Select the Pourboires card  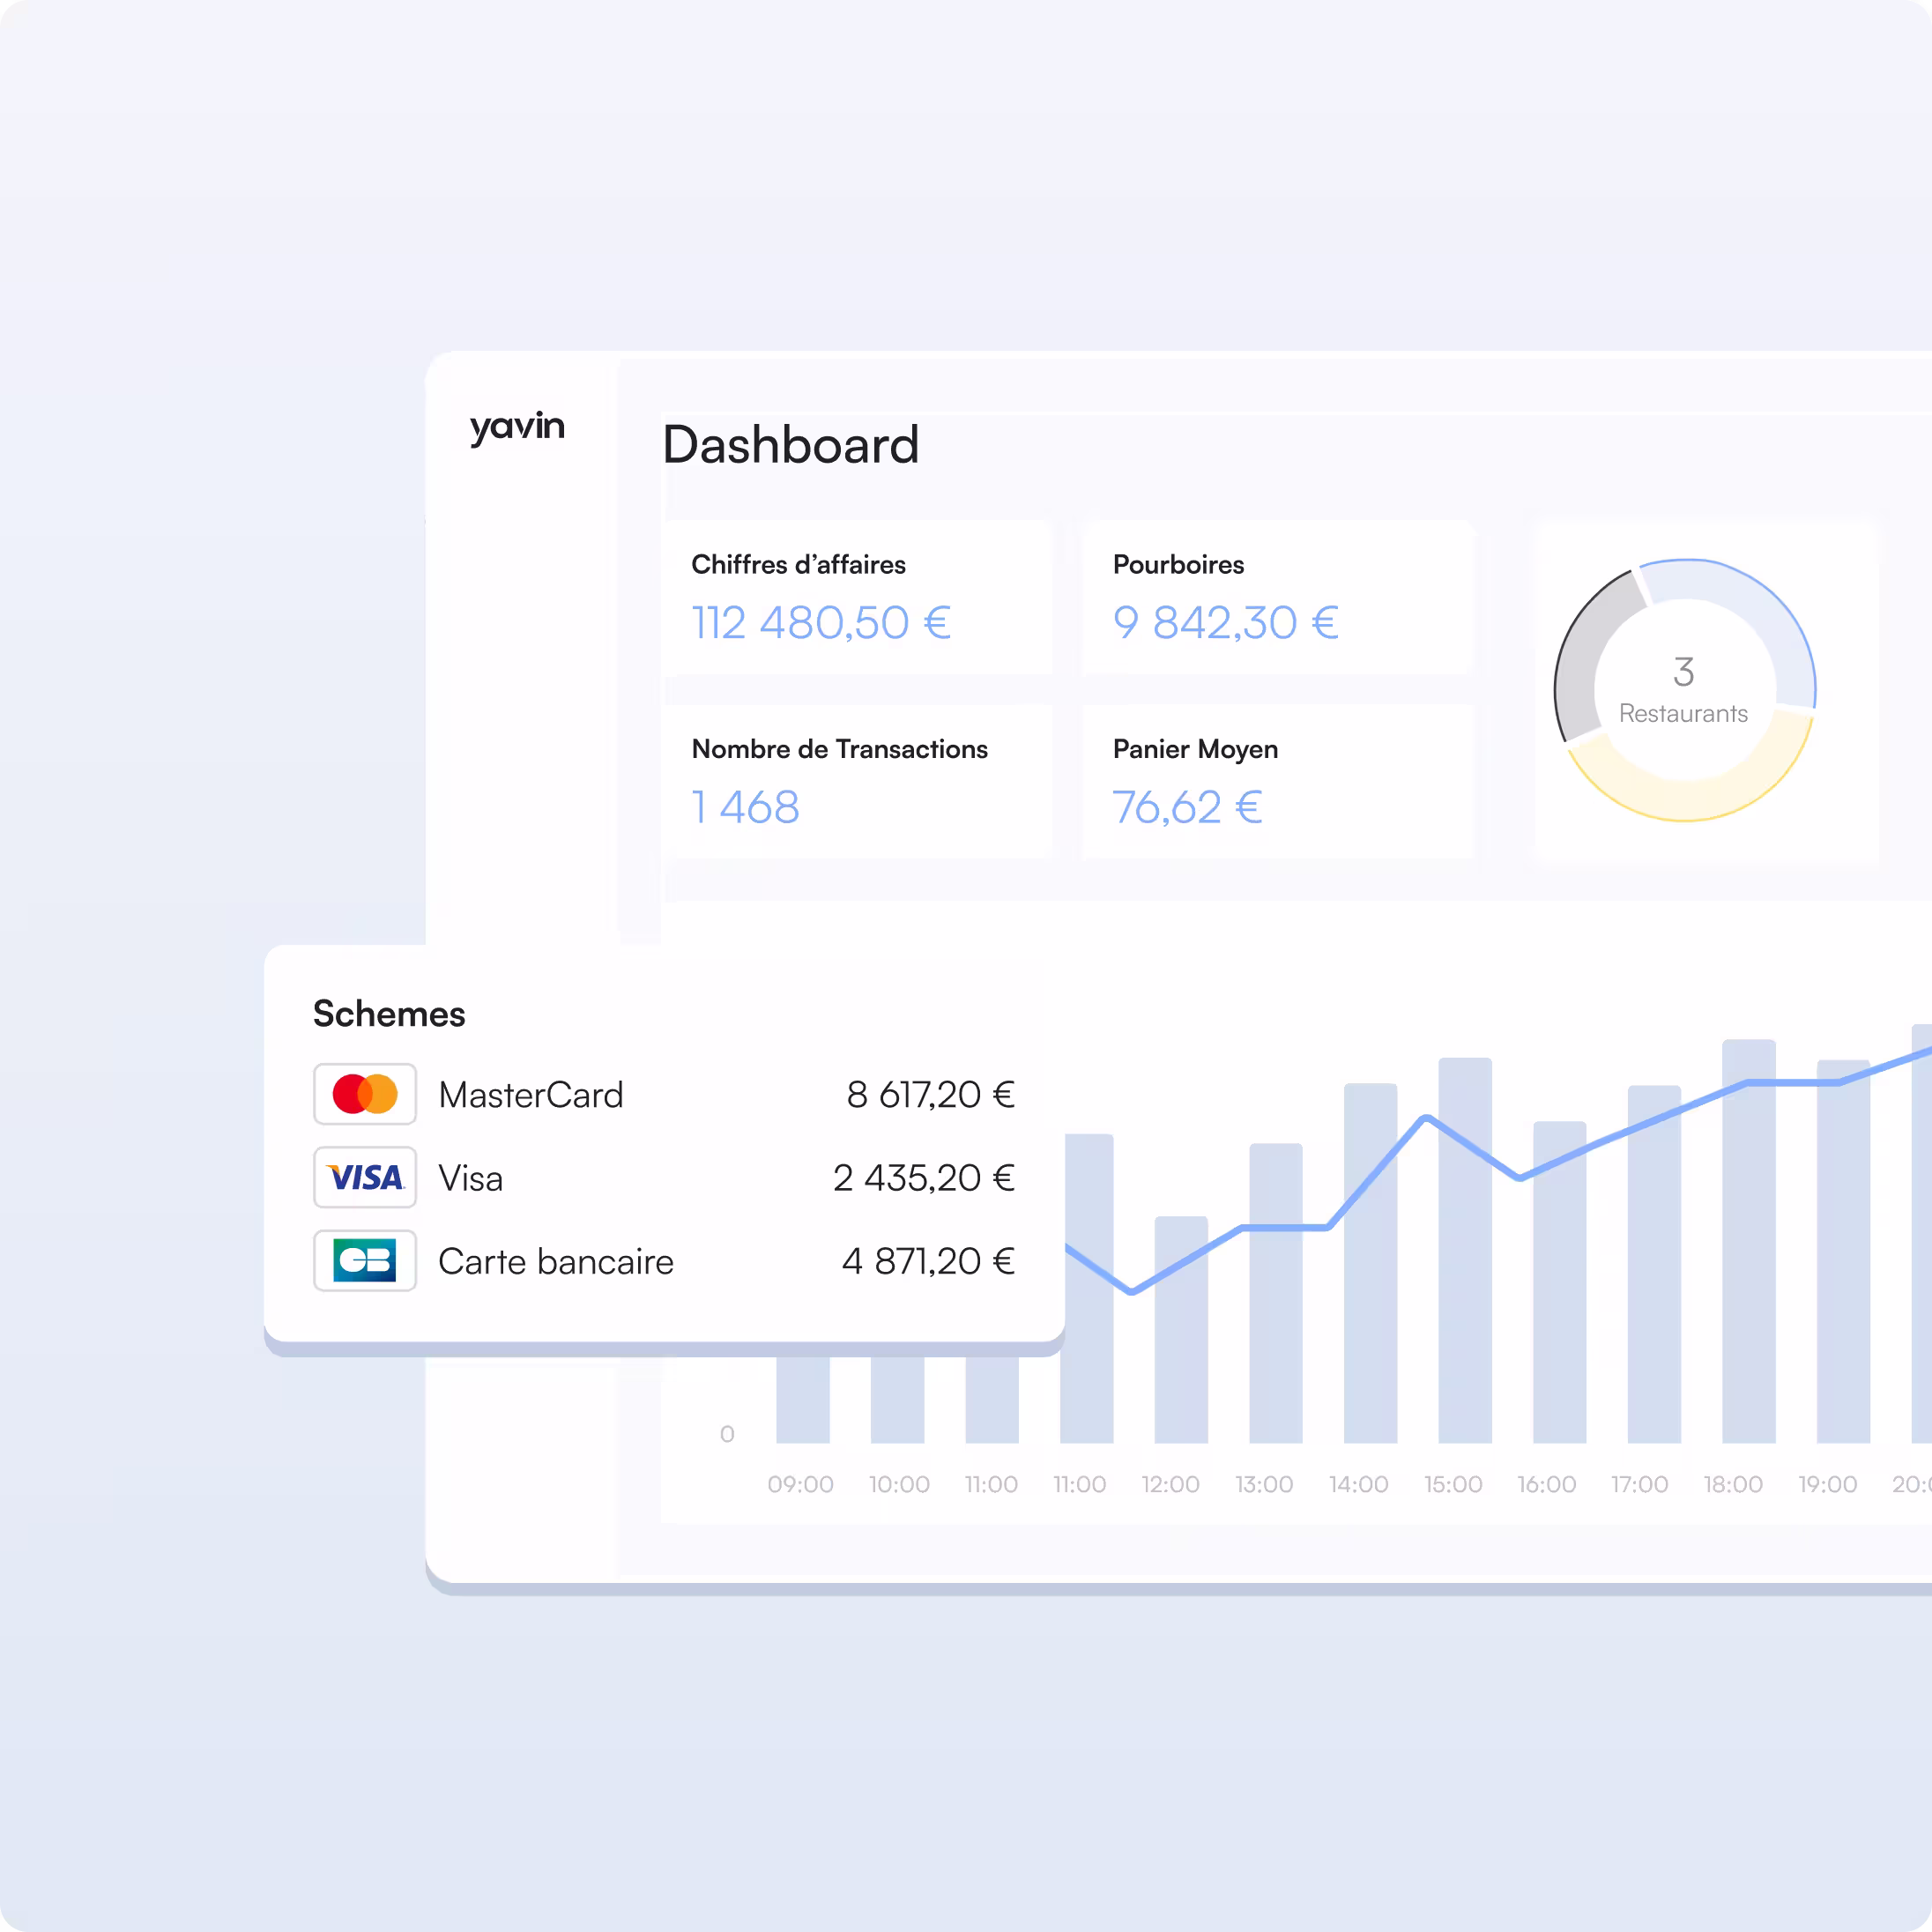pos(1277,597)
